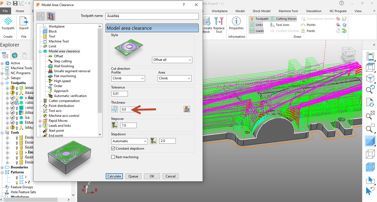The image size is (377, 202).
Task: Click the Calculate button
Action: click(114, 176)
